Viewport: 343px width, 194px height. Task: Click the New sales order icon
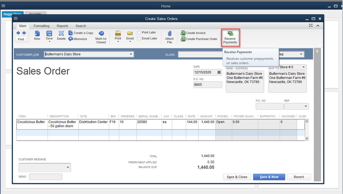37,34
